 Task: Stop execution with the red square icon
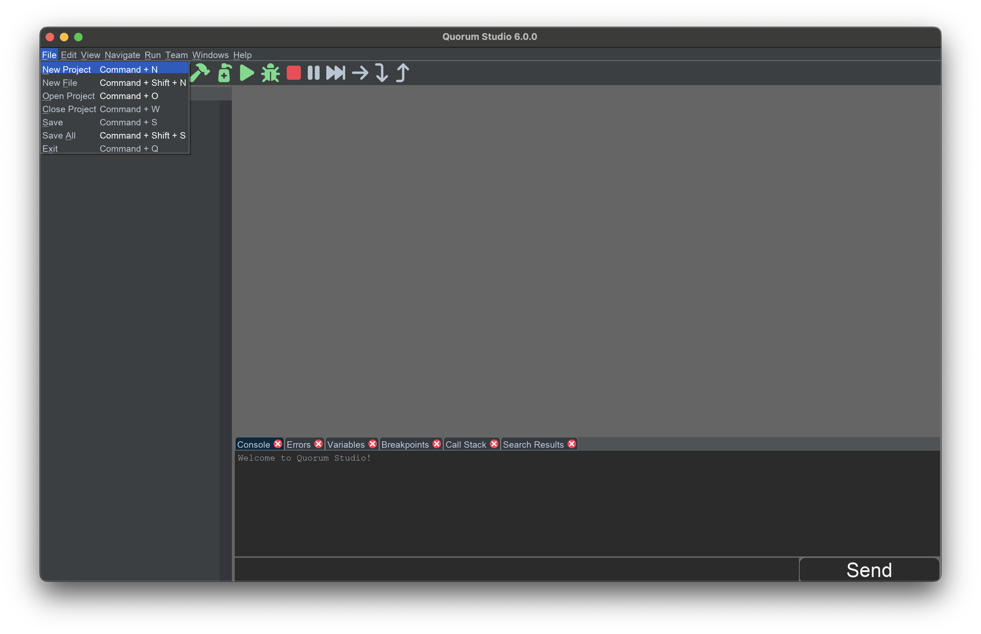[294, 73]
